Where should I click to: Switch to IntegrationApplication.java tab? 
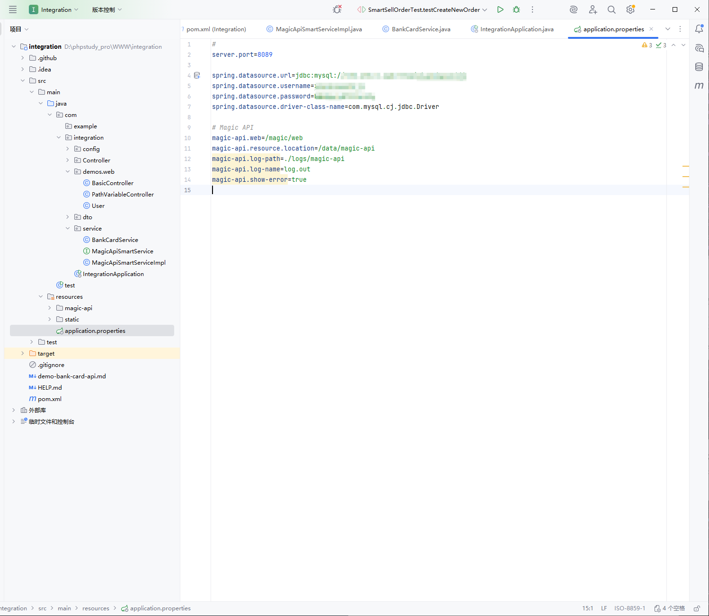[x=512, y=29]
